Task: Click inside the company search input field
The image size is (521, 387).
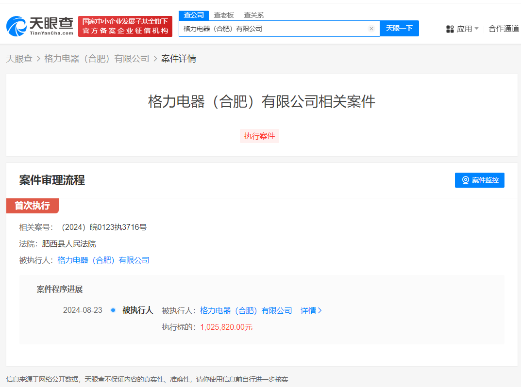Action: pos(272,29)
